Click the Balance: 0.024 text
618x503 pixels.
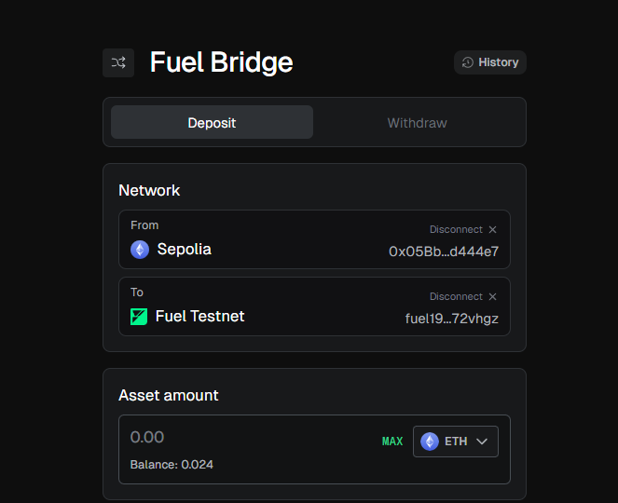[x=172, y=465]
